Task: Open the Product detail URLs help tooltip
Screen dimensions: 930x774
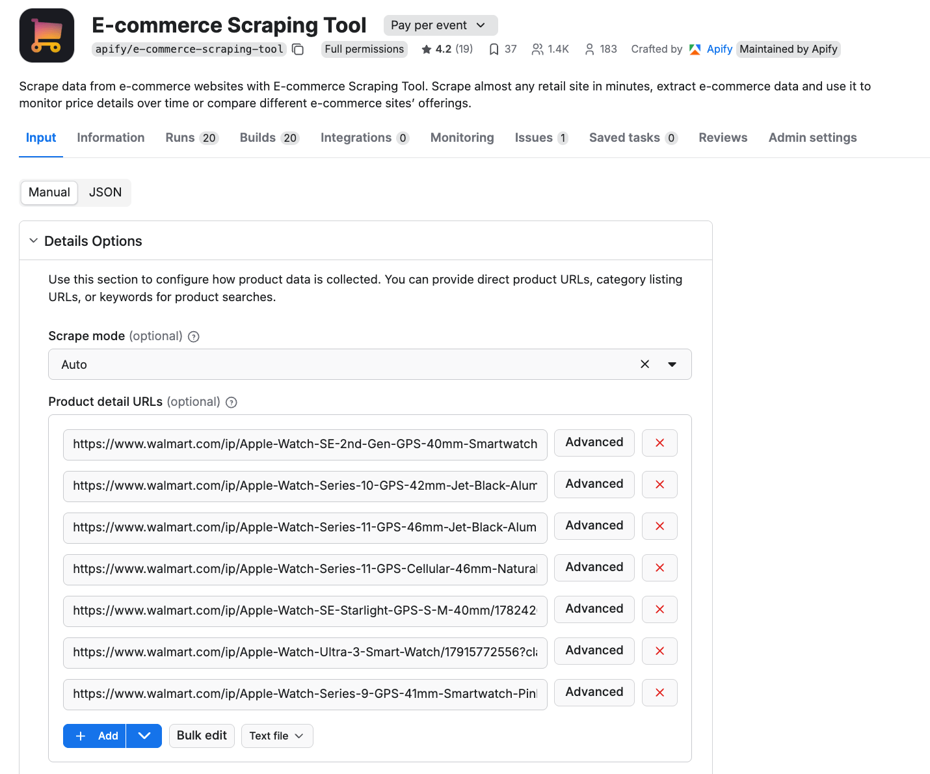Action: [x=231, y=402]
